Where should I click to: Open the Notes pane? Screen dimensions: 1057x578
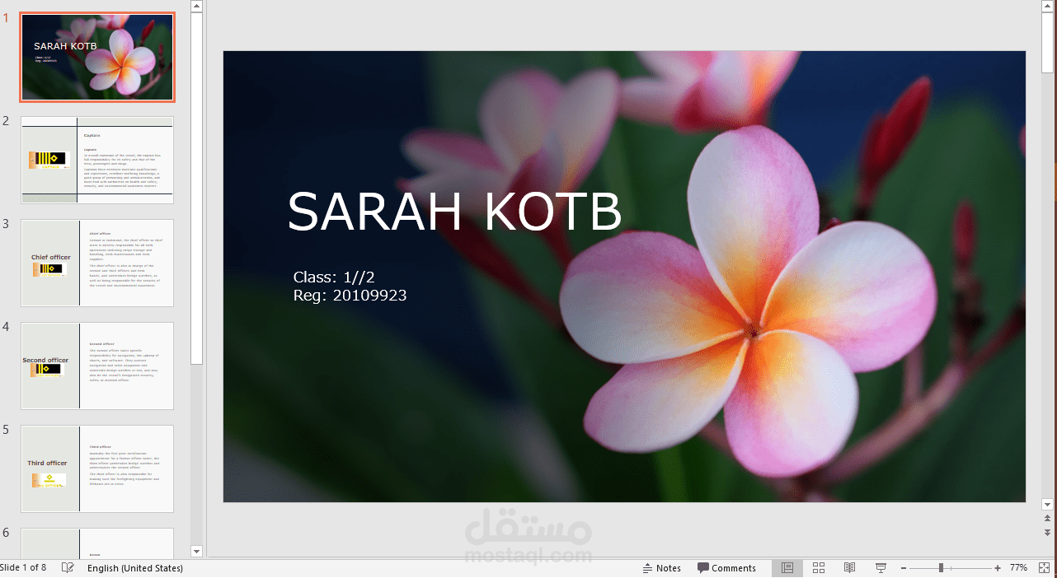(663, 568)
